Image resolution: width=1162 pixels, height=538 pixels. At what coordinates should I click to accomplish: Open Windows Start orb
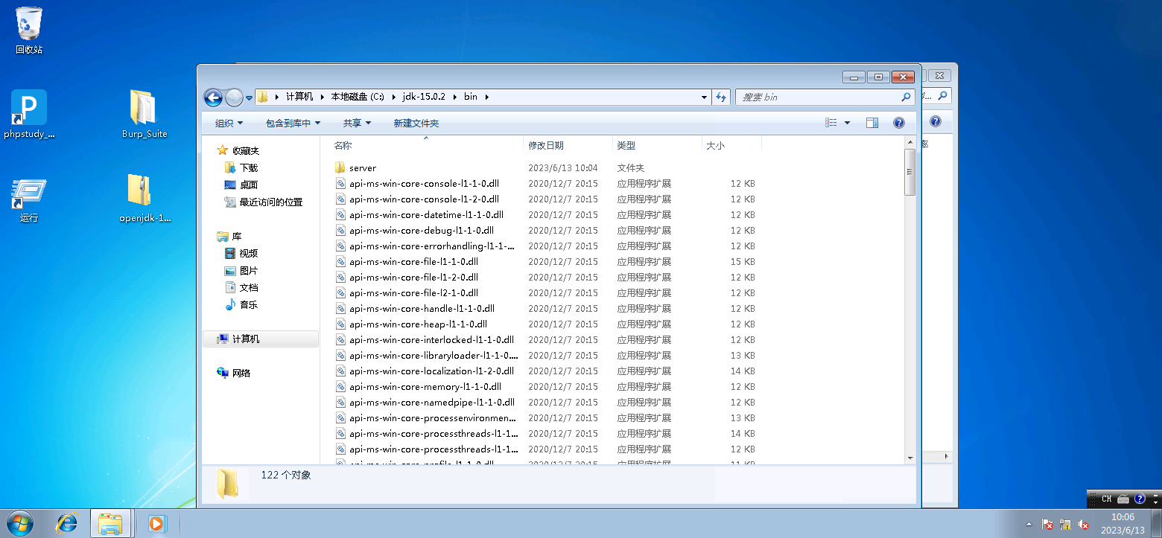pos(19,523)
